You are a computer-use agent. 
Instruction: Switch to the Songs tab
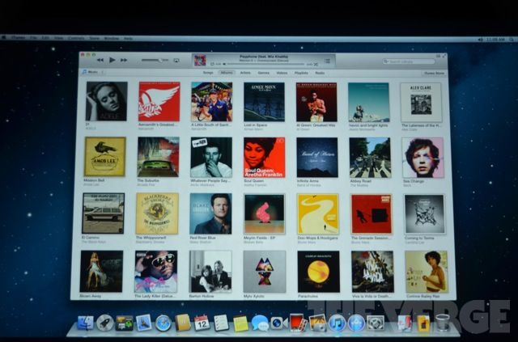pyautogui.click(x=206, y=72)
